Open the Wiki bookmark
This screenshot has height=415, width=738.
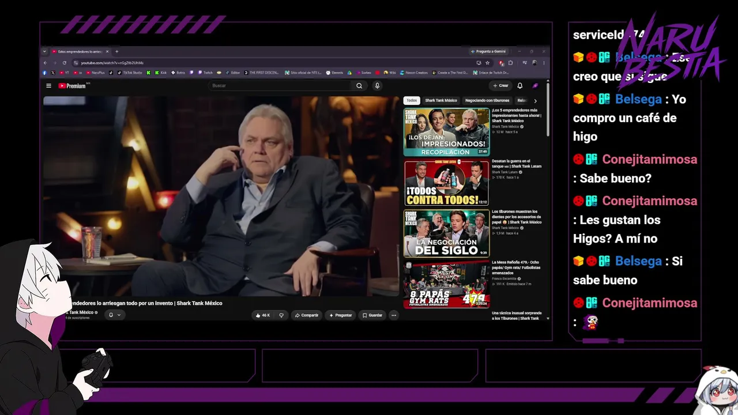pos(389,73)
